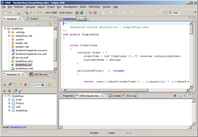Select the VIDE perspective button

click(174, 13)
